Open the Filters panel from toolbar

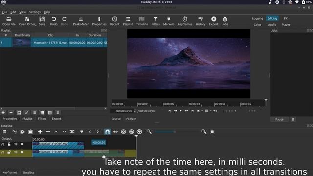(156, 21)
